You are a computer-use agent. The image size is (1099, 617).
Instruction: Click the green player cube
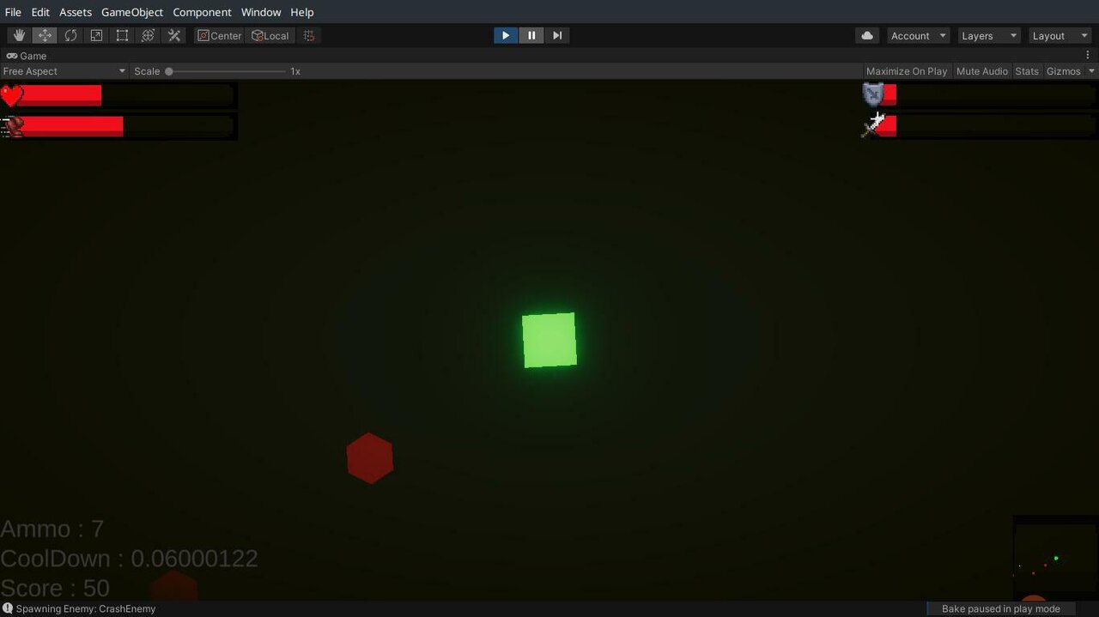click(x=549, y=340)
